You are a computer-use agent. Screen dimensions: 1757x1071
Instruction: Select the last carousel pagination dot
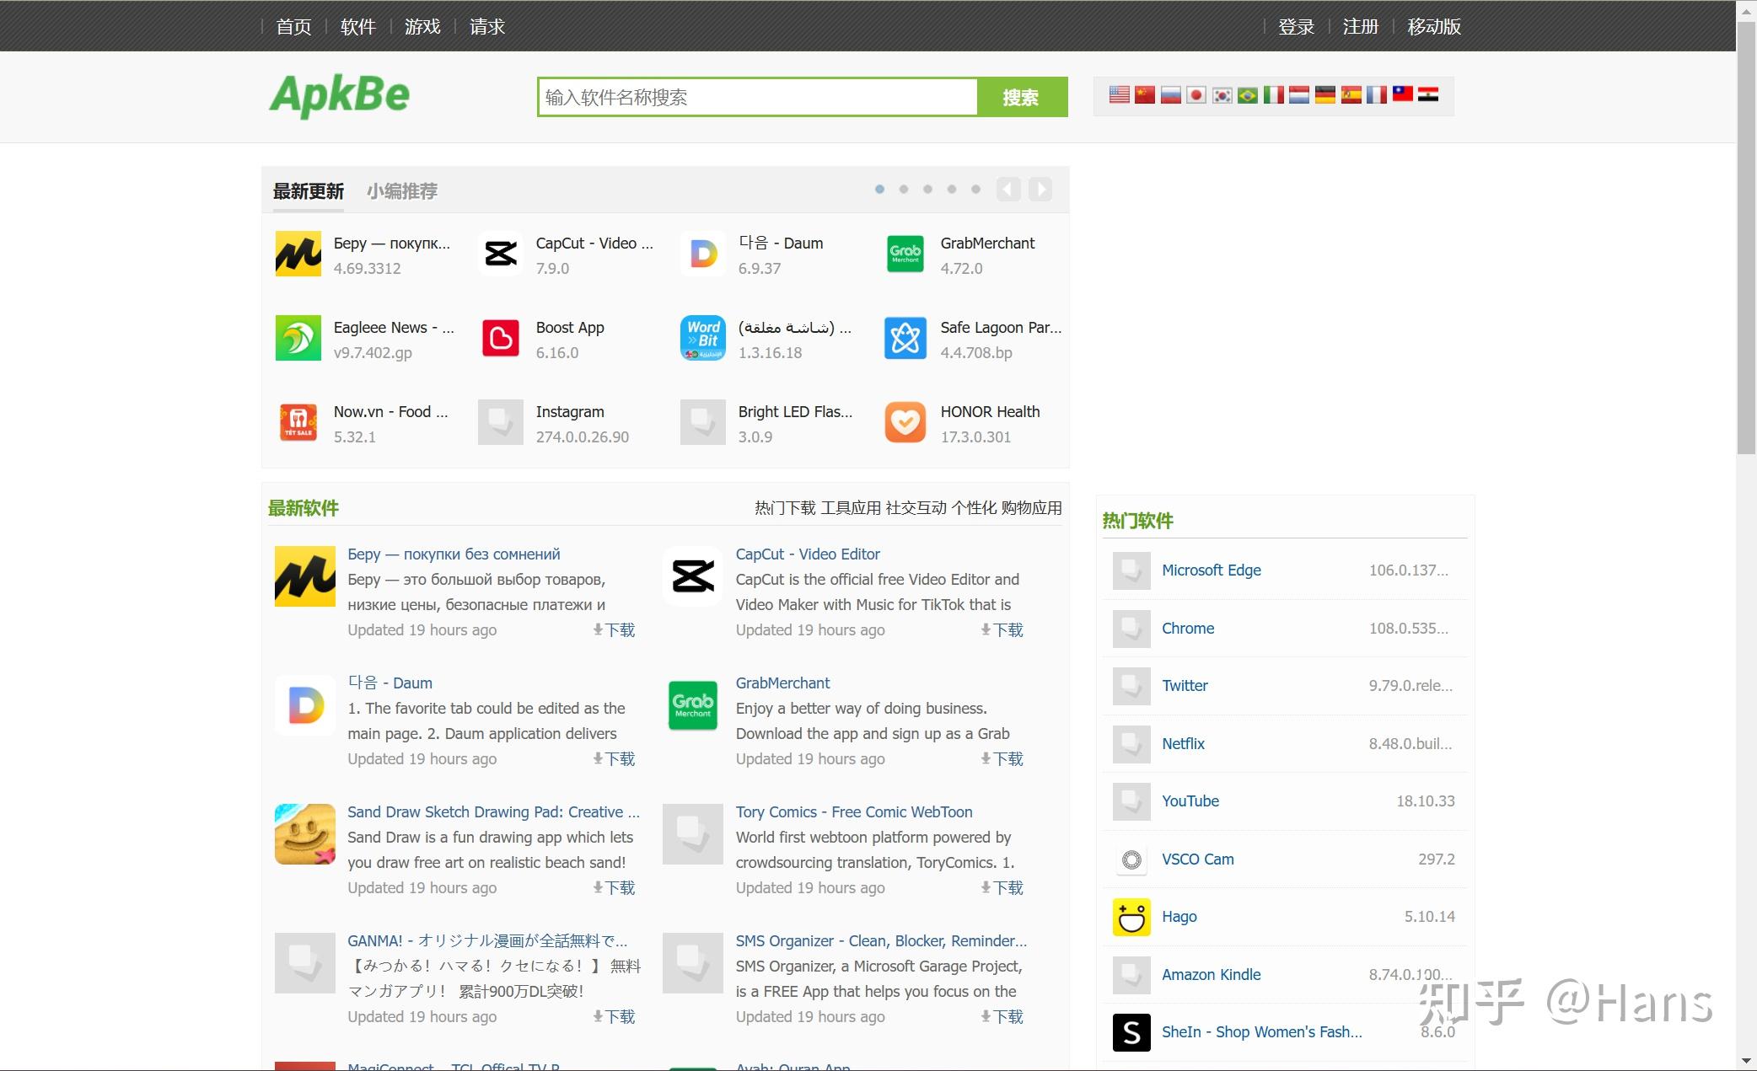point(975,190)
